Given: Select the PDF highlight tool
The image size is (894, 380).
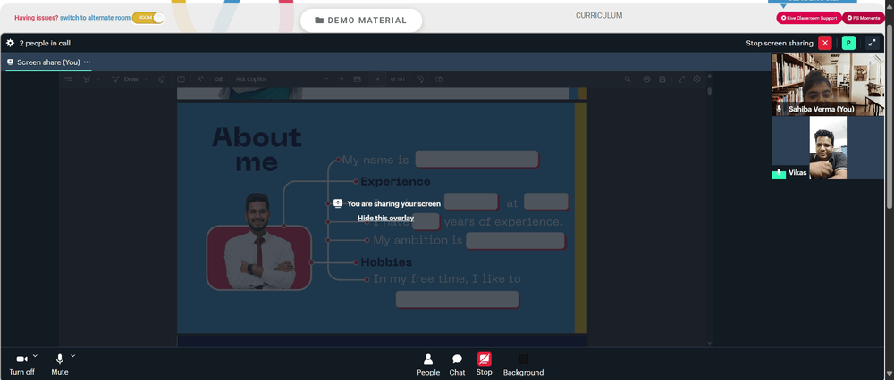Looking at the screenshot, I should pos(87,79).
